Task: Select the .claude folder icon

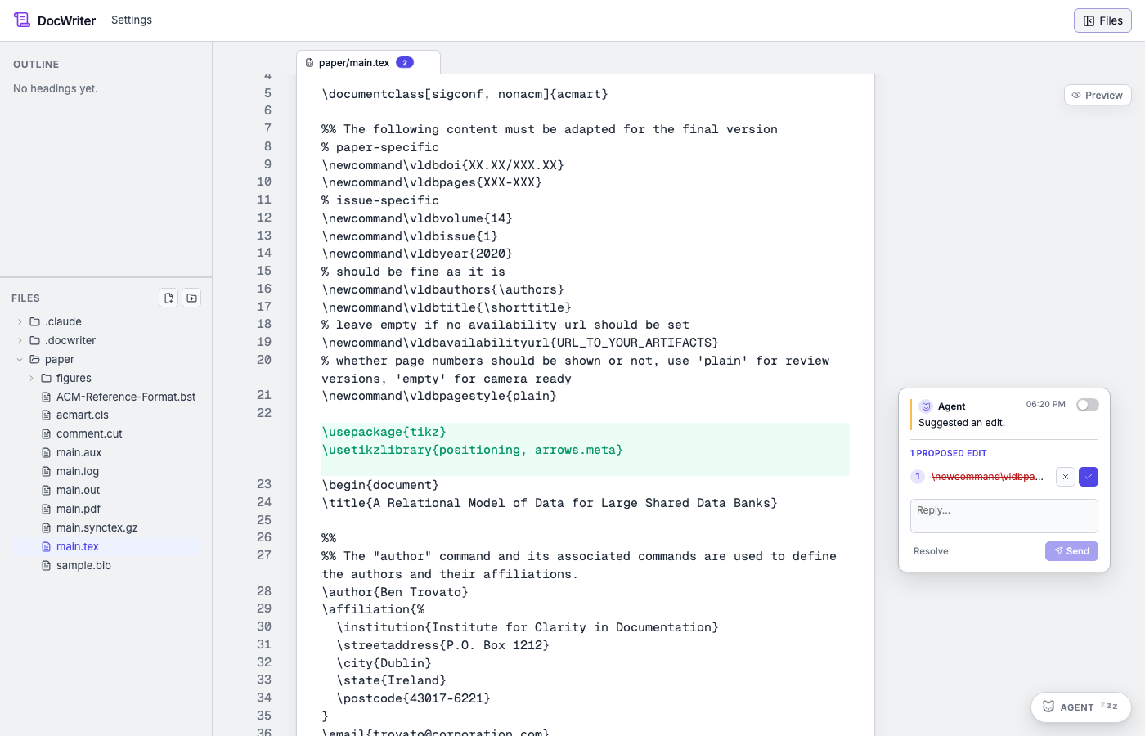Action: [35, 321]
